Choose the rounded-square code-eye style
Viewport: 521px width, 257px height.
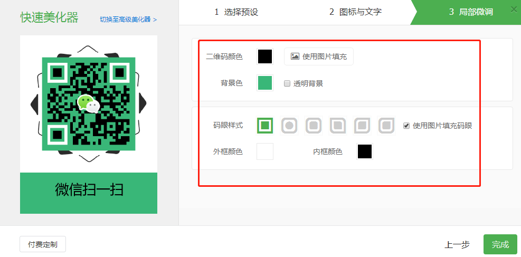(x=314, y=126)
